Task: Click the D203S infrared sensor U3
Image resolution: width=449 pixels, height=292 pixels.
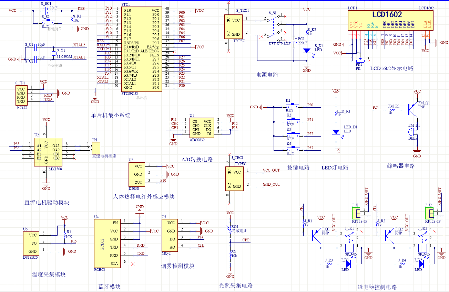Action: [x=137, y=174]
